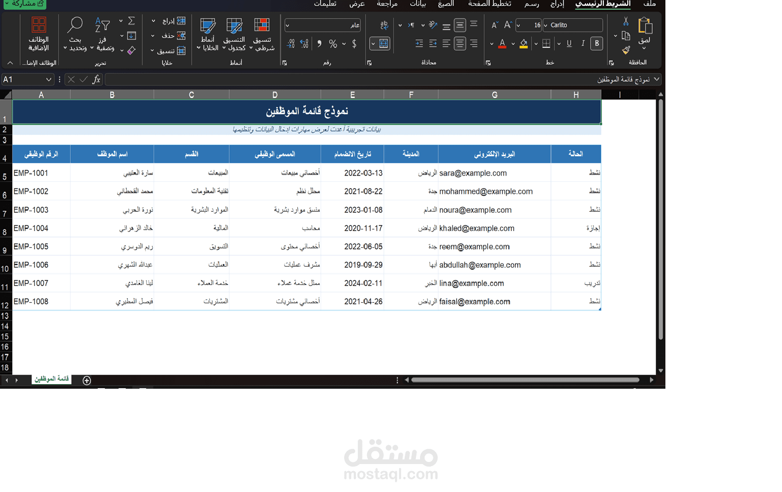The image size is (782, 492).
Task: Increase font size with the larger A icon
Action: pos(508,25)
